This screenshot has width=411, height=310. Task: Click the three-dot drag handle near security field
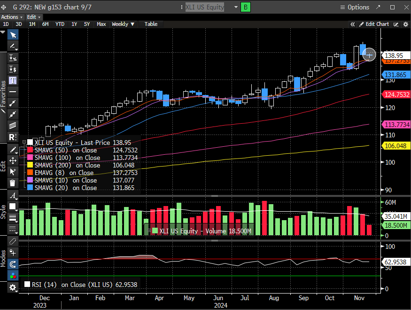[182, 7]
